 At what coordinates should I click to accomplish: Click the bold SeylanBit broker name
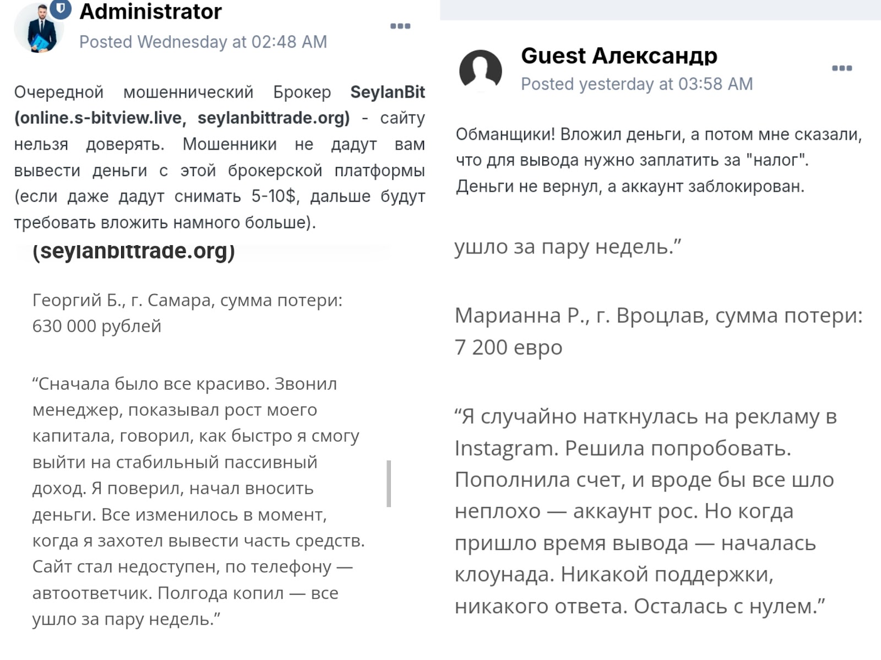point(388,92)
